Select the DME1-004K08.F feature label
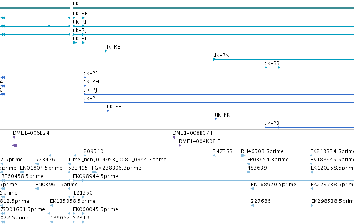354x224 pixels. point(199,141)
